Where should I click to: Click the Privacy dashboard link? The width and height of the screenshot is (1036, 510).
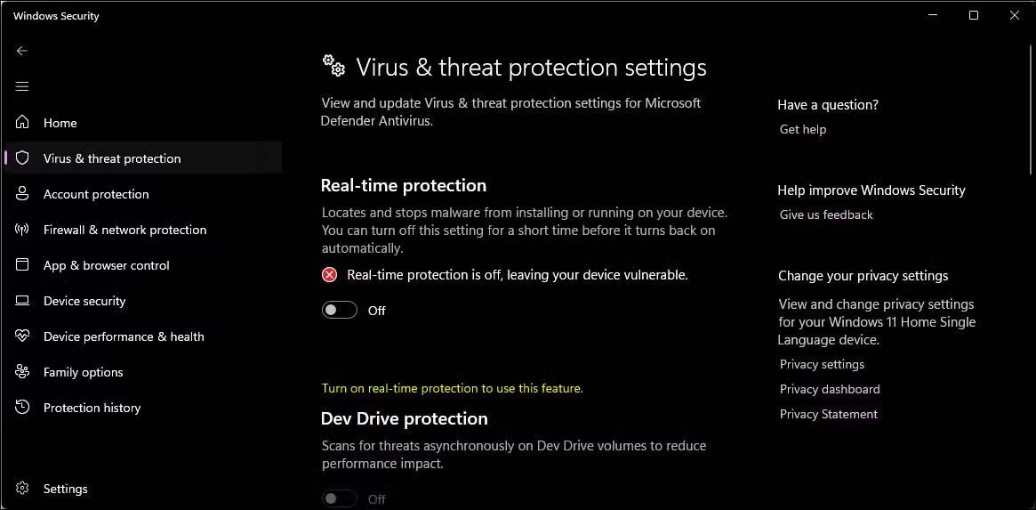coord(830,389)
